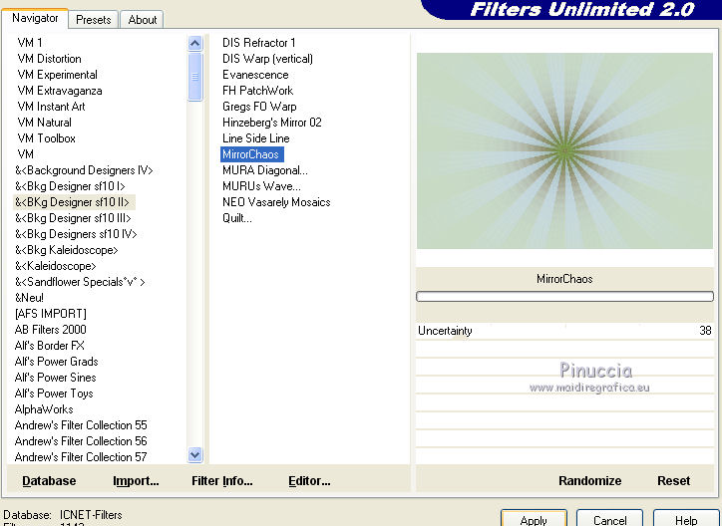Screen dimensions: 722x526
Task: Select DIS Refractor 1 filter
Action: (258, 43)
